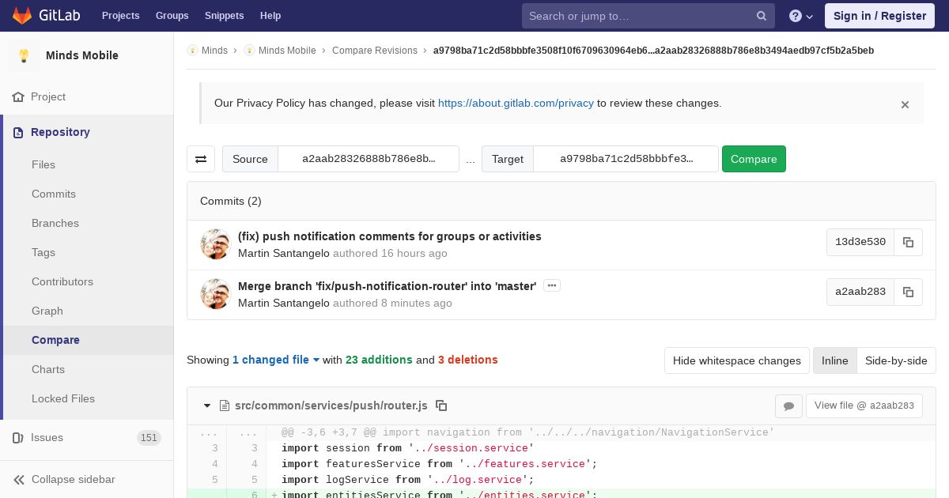Toggle comments for router.js file

point(788,406)
